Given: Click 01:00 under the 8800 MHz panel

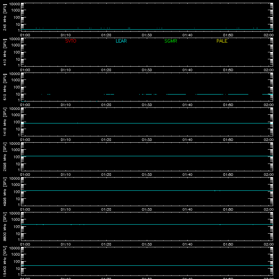Looking at the screenshot, I should (25, 244).
